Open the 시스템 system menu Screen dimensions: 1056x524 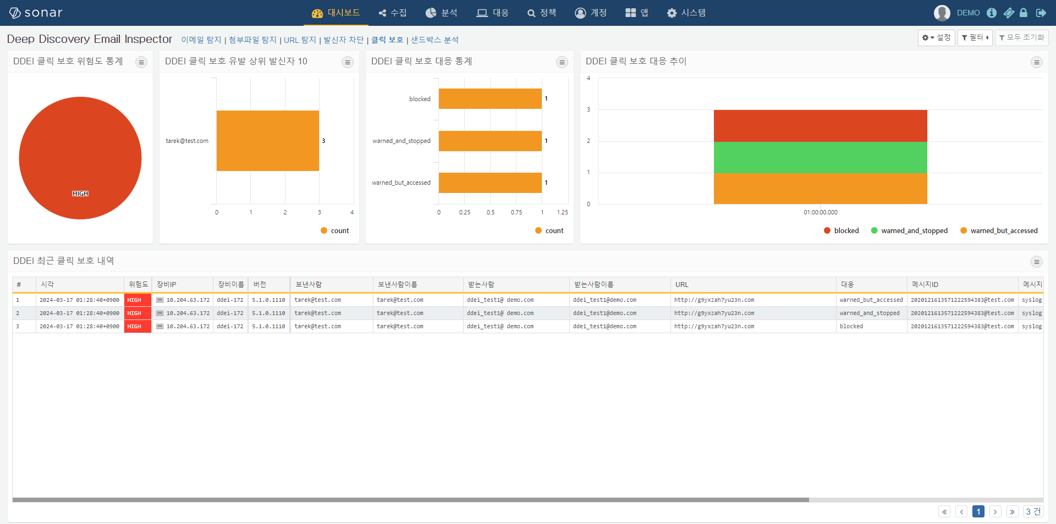pos(686,13)
